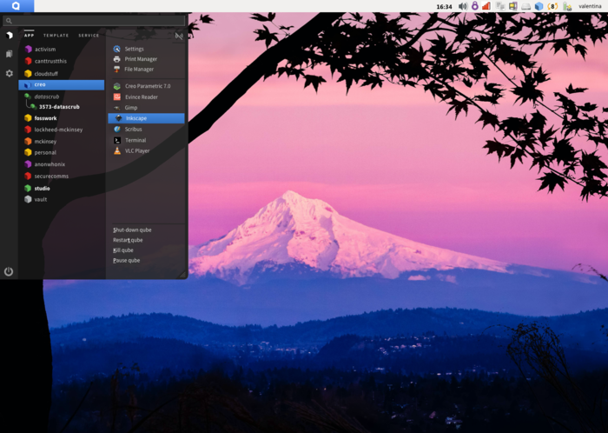Click the battery power tray icon
Image resolution: width=608 pixels, height=433 pixels.
point(567,6)
